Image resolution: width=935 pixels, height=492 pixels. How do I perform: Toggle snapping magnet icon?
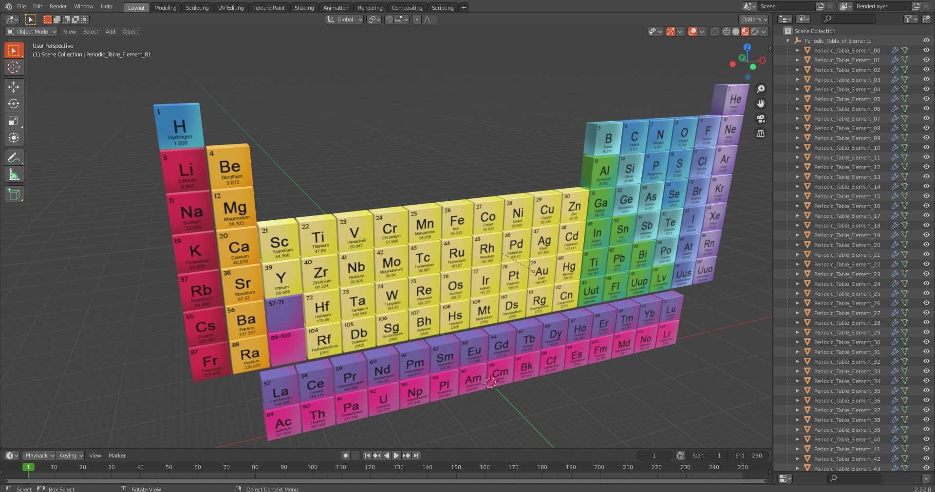389,19
